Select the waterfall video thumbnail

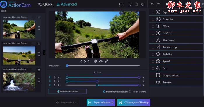click(19, 82)
